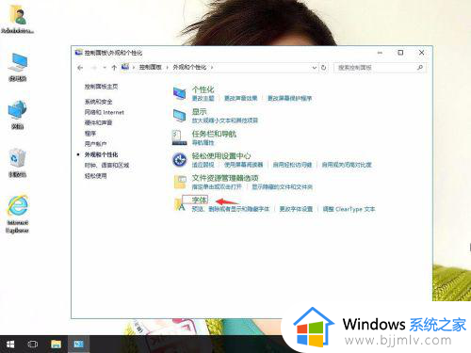The height and width of the screenshot is (353, 471).
Task: Click the 更改屏幕保护程序 link
Action: pyautogui.click(x=289, y=98)
